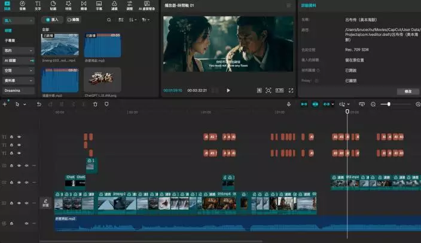Select the jimeng mp4 snowy mountain thumbnail
The image size is (421, 243).
[60, 45]
